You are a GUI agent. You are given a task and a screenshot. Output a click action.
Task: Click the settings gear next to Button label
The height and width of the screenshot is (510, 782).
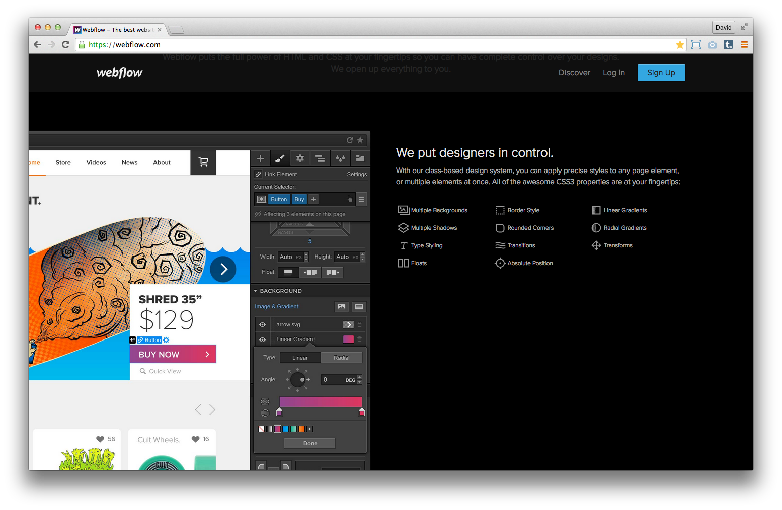point(166,340)
